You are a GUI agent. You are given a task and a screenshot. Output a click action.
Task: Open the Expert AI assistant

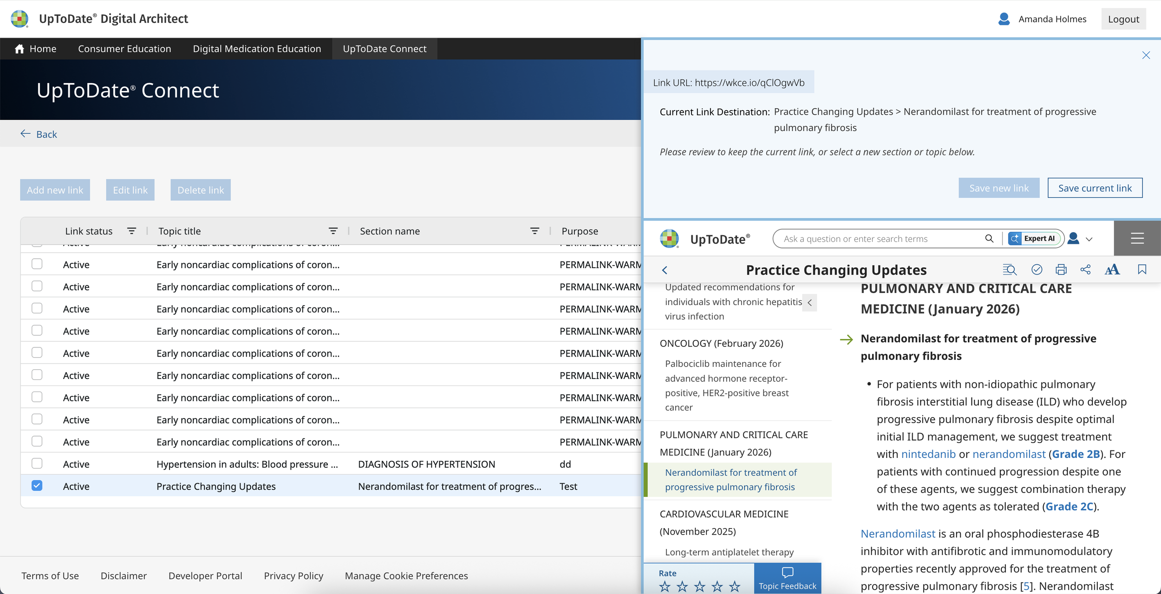point(1034,239)
